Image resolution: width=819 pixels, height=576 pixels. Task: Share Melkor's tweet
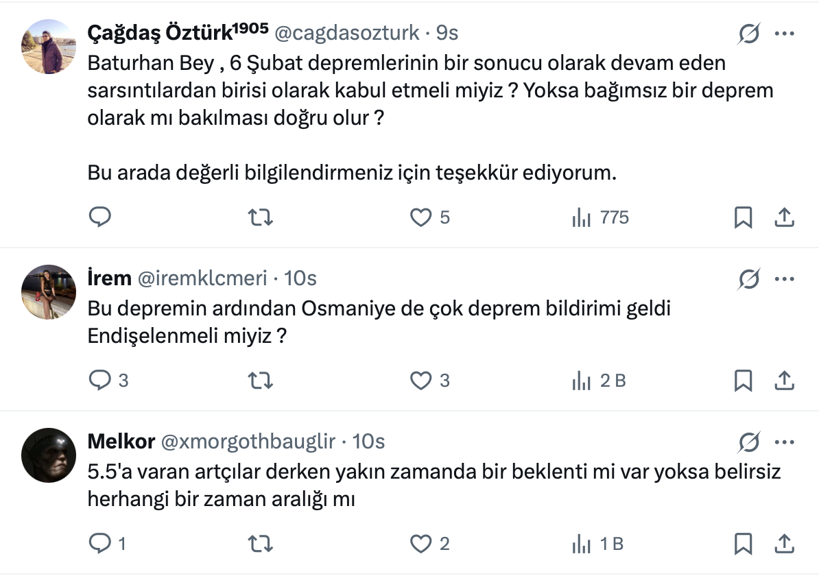(x=784, y=544)
